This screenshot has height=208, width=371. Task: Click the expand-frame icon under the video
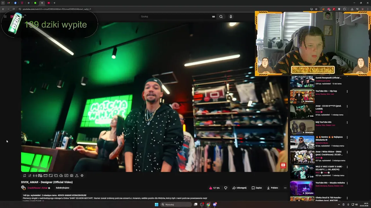pyautogui.click(x=51, y=176)
